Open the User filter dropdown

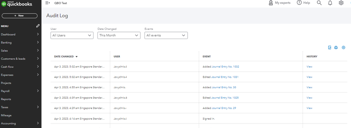[x=72, y=36]
